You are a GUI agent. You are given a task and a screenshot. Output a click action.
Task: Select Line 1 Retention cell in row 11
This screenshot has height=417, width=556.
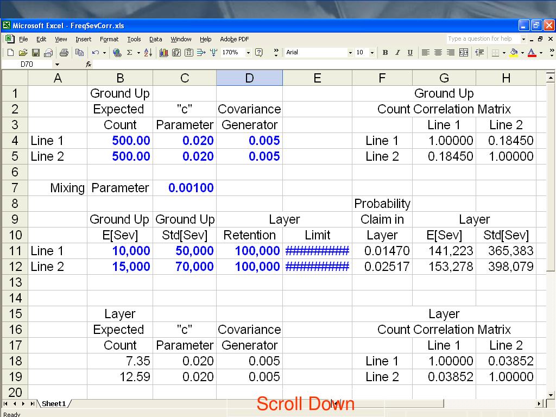249,251
